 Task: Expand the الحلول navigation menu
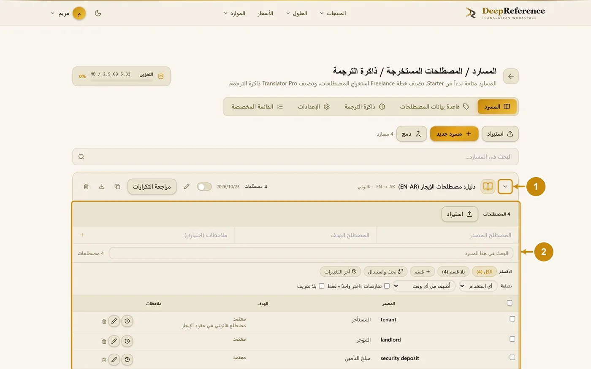click(x=297, y=13)
